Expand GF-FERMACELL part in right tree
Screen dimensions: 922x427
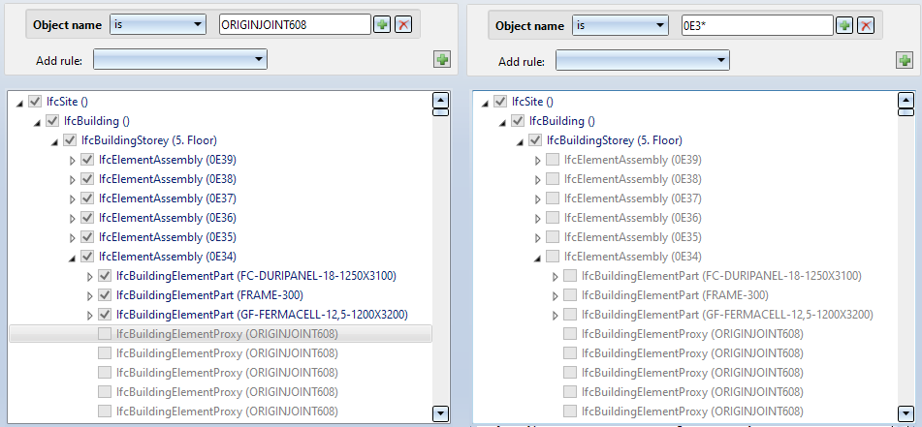pos(556,316)
